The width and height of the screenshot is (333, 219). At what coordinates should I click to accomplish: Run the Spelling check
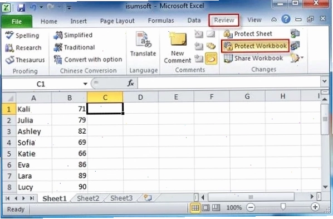[x=22, y=35]
